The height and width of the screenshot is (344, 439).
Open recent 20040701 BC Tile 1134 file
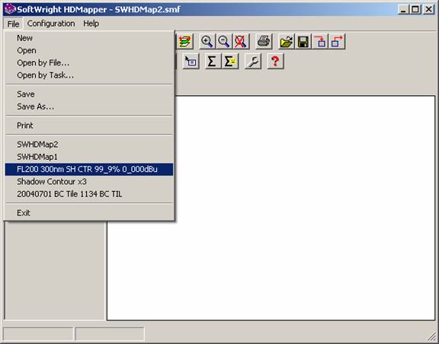[x=89, y=194]
